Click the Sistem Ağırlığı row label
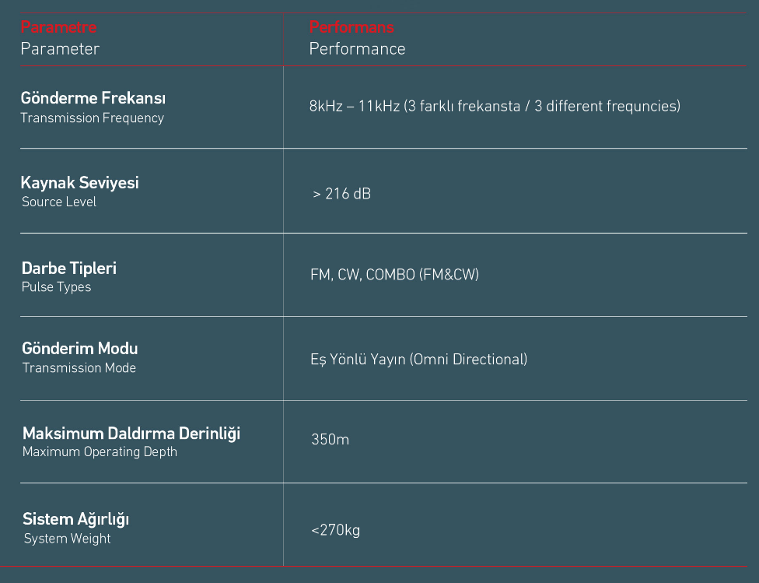This screenshot has height=583, width=759. coord(75,519)
